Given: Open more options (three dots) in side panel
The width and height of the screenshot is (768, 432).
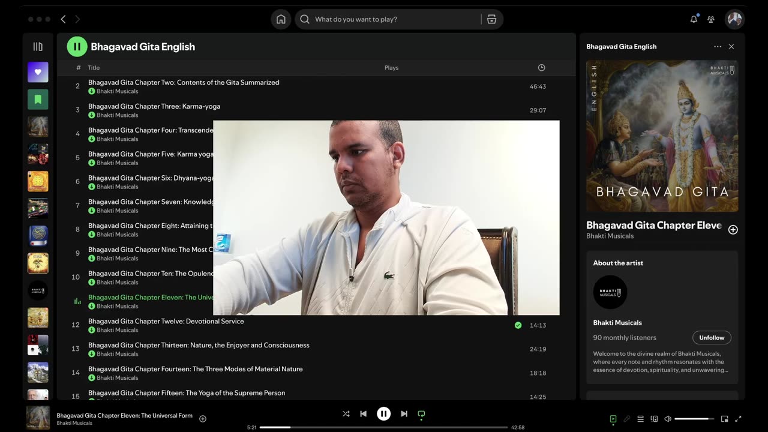Looking at the screenshot, I should pyautogui.click(x=718, y=46).
